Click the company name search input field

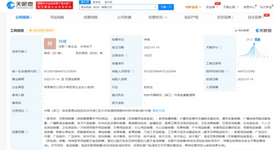point(116,7)
